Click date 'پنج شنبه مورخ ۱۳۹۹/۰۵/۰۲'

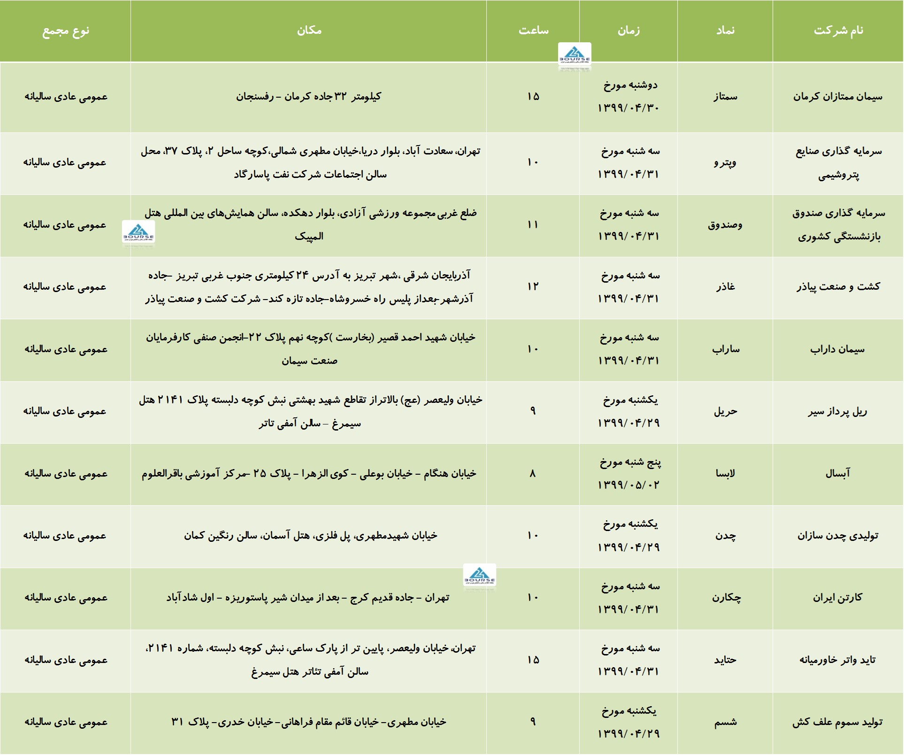pos(629,473)
